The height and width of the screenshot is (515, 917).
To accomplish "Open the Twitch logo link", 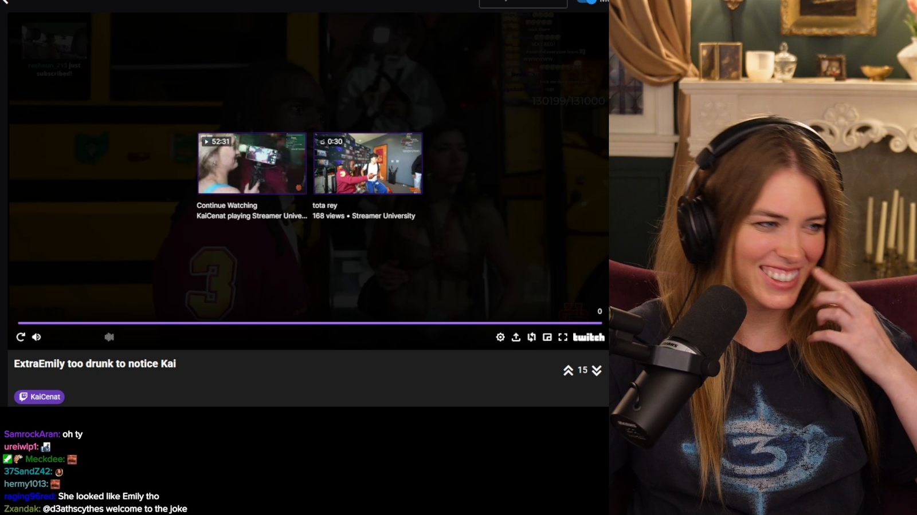I will pos(589,337).
